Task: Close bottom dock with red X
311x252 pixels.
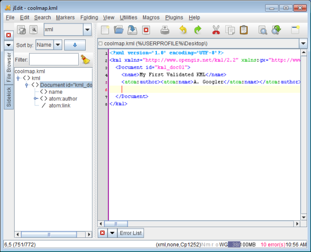Action: 102,233
